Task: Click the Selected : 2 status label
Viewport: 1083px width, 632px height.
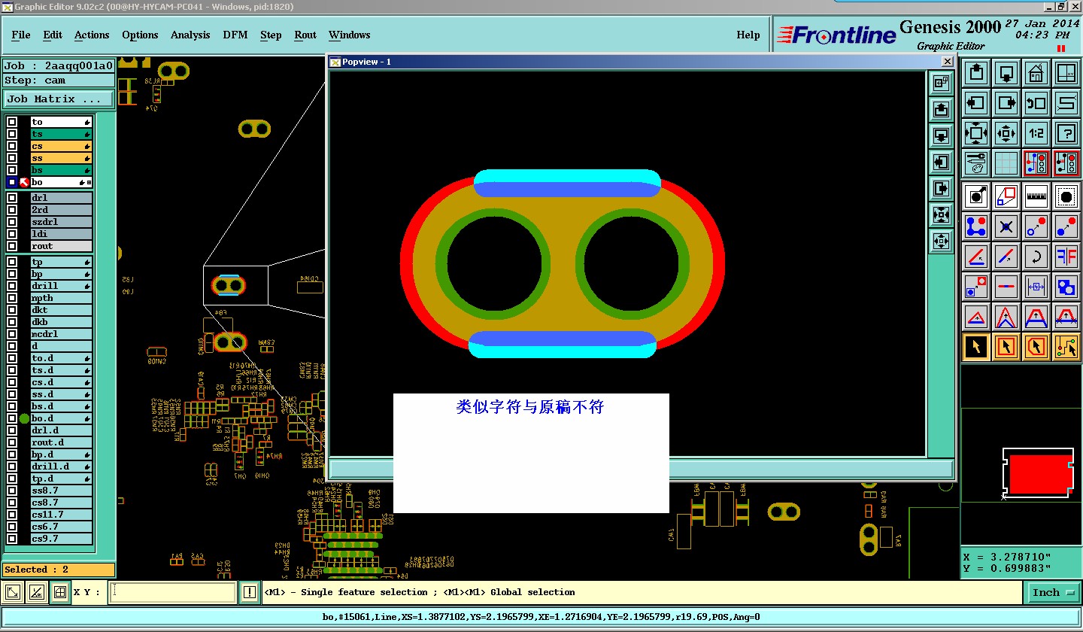Action: point(59,570)
